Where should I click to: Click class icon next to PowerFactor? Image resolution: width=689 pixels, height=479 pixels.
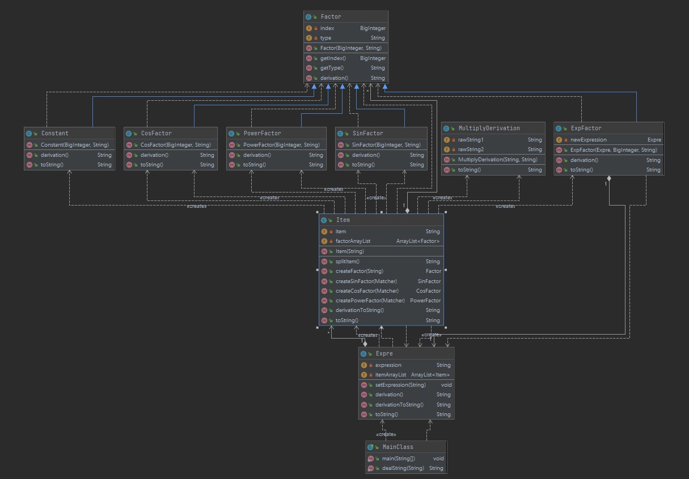pos(231,134)
